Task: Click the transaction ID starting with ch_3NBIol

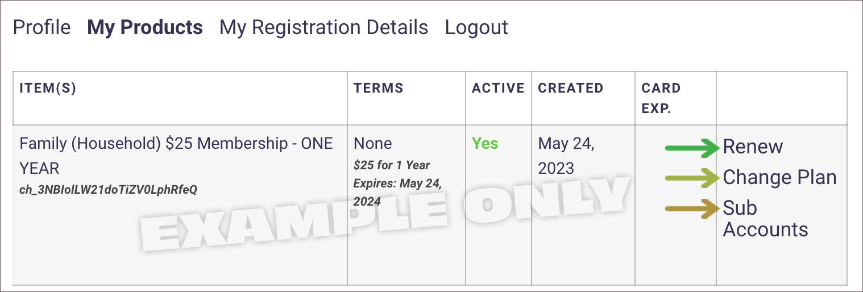Action: coord(108,190)
